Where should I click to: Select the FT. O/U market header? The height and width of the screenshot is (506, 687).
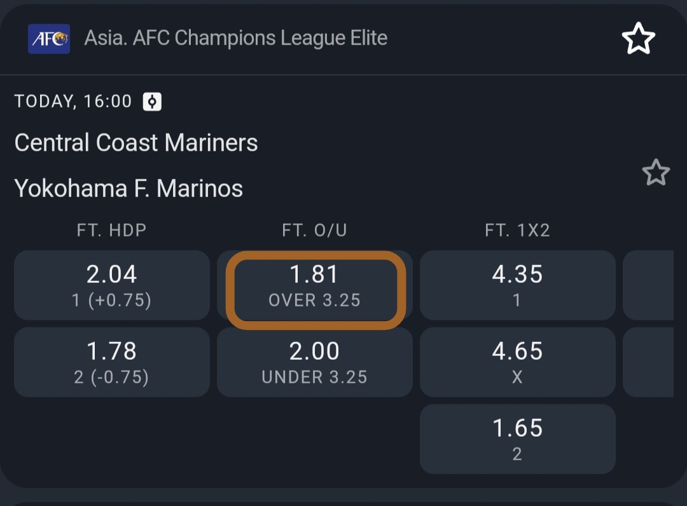coord(315,230)
